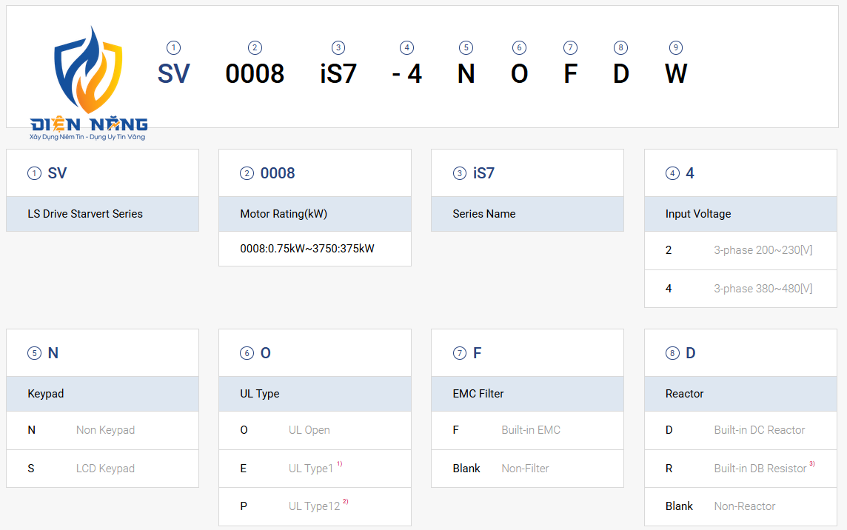Click the large SV code segment
847x530 pixels.
[173, 73]
